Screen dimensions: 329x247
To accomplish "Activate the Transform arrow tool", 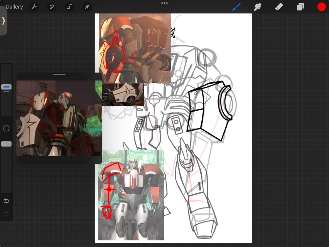I will (87, 7).
